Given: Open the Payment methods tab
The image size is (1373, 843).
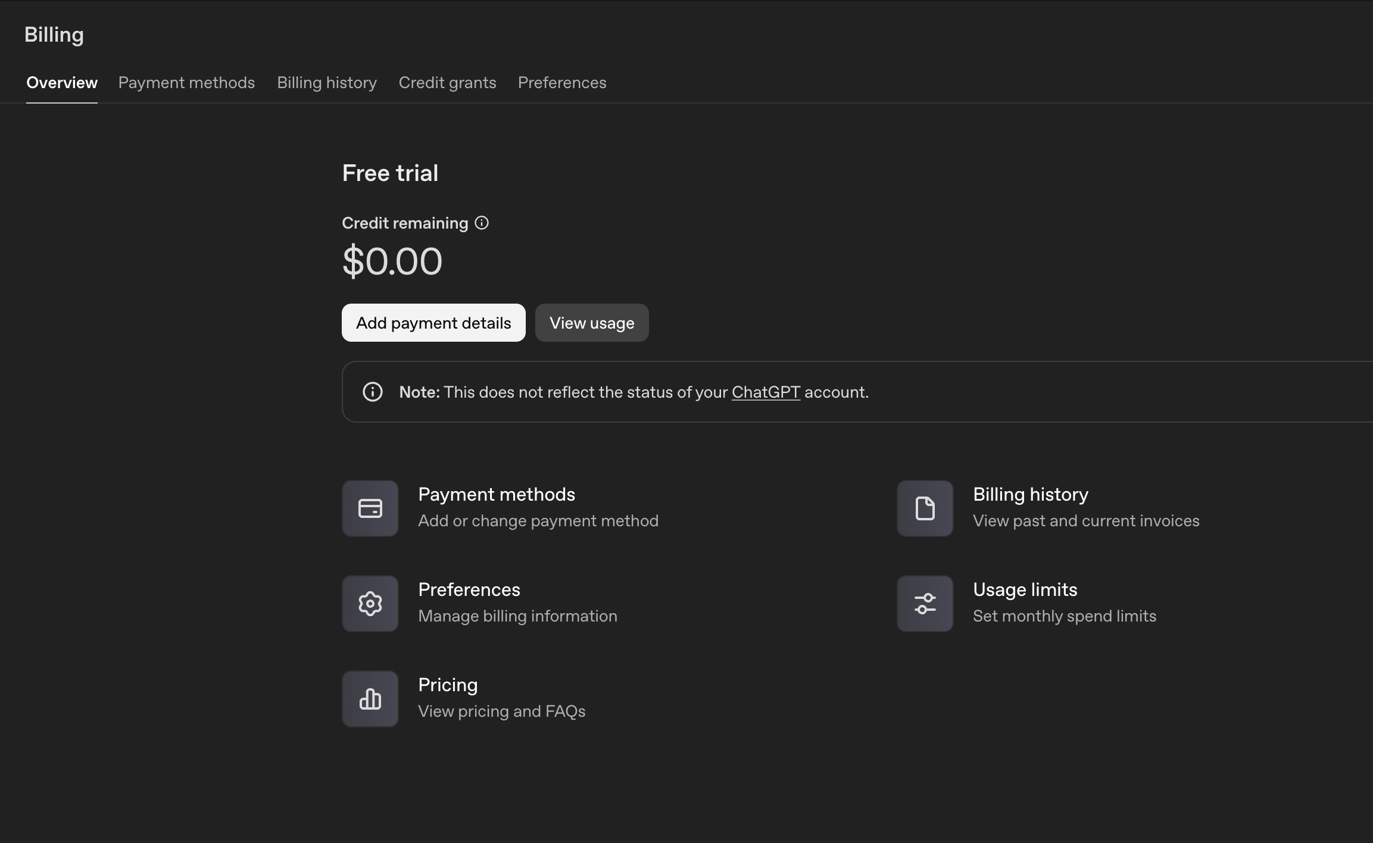Looking at the screenshot, I should coord(186,83).
